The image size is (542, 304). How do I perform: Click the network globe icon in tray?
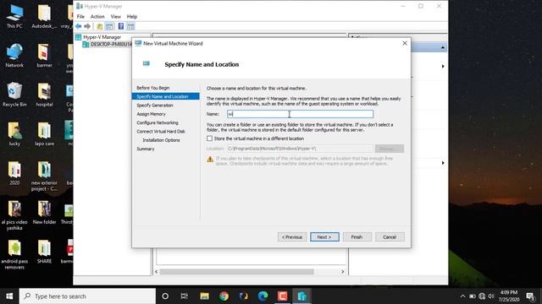[x=482, y=296]
